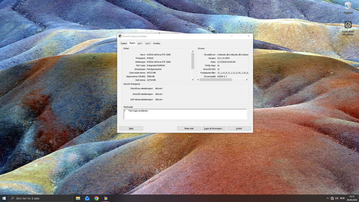
Task: Open the clock and date flyout
Action: (352, 198)
